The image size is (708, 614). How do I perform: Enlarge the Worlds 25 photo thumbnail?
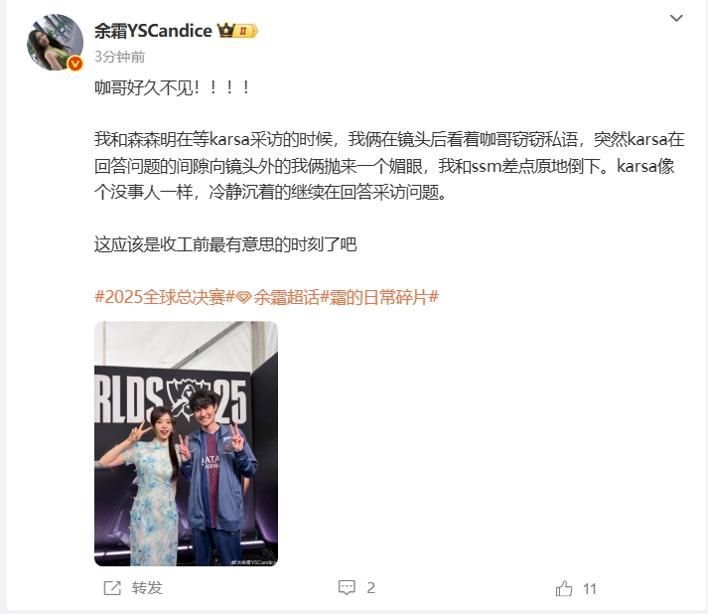tap(186, 443)
